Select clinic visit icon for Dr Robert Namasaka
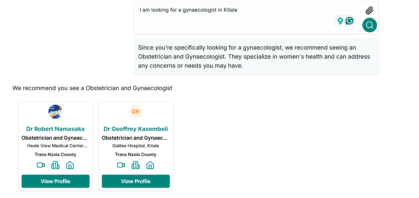419x198 pixels. pos(55,165)
